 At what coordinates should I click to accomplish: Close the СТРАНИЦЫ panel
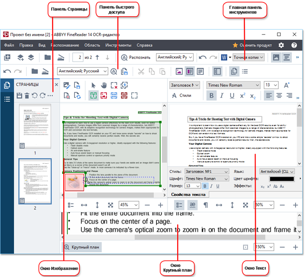57,85
